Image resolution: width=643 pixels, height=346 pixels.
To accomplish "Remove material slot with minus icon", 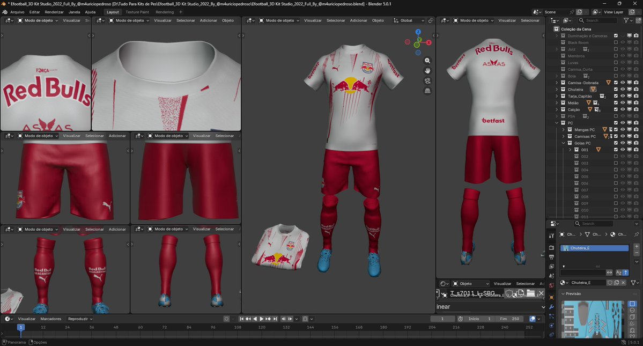I will click(x=637, y=254).
